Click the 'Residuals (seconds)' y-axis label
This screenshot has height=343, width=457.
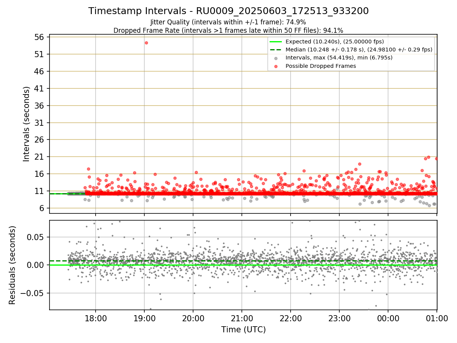pyautogui.click(x=12, y=265)
